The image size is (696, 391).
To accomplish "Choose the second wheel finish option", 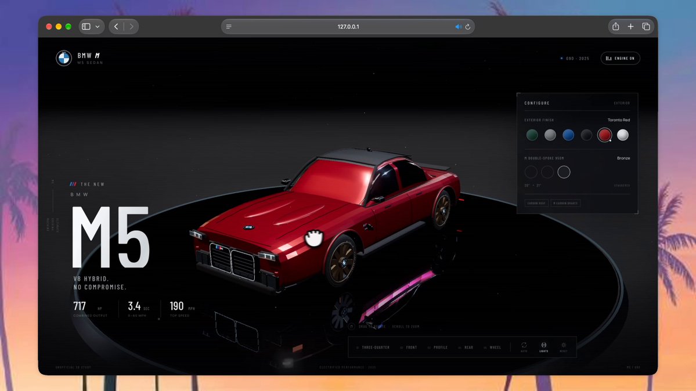I will click(547, 172).
